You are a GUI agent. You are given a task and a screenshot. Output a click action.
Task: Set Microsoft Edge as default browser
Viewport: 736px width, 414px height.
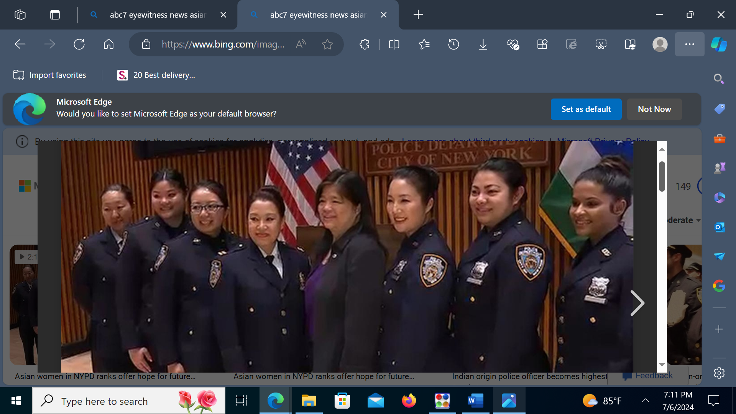point(586,109)
